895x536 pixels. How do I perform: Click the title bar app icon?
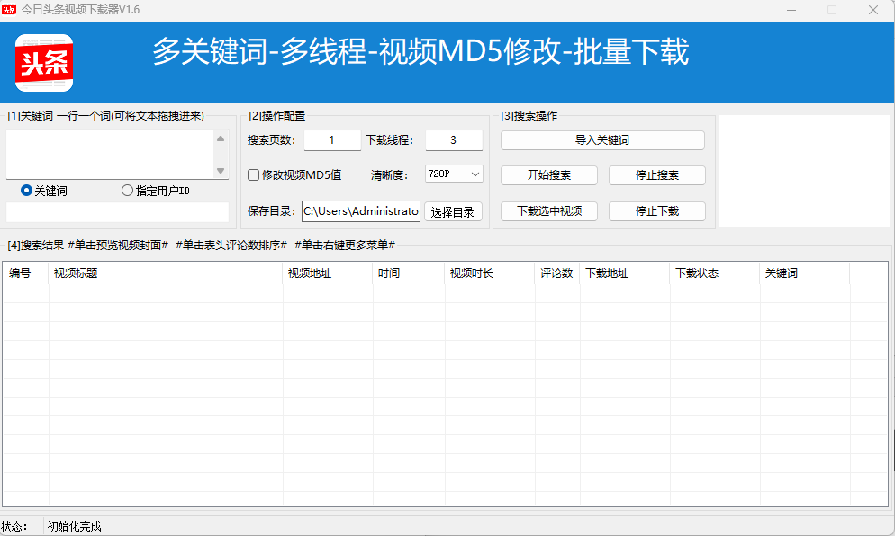9,9
